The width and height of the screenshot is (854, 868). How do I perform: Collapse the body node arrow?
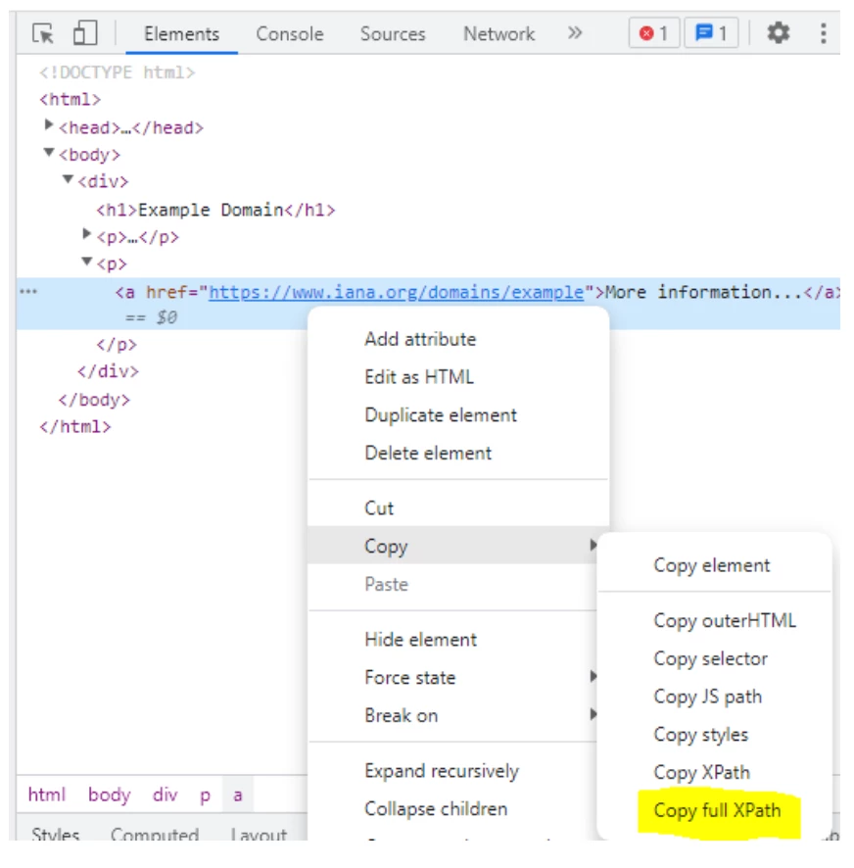[x=49, y=152]
